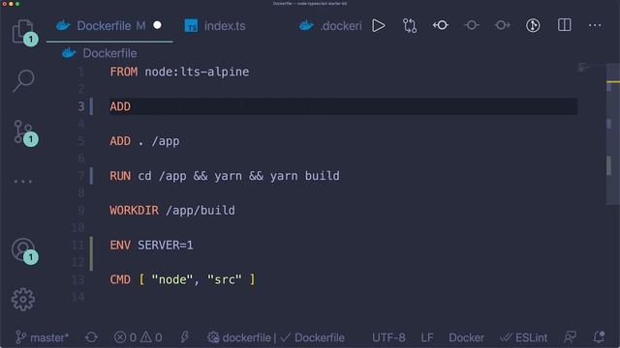Open Problems via the errors and warnings counter
620x348 pixels.
pyautogui.click(x=138, y=337)
